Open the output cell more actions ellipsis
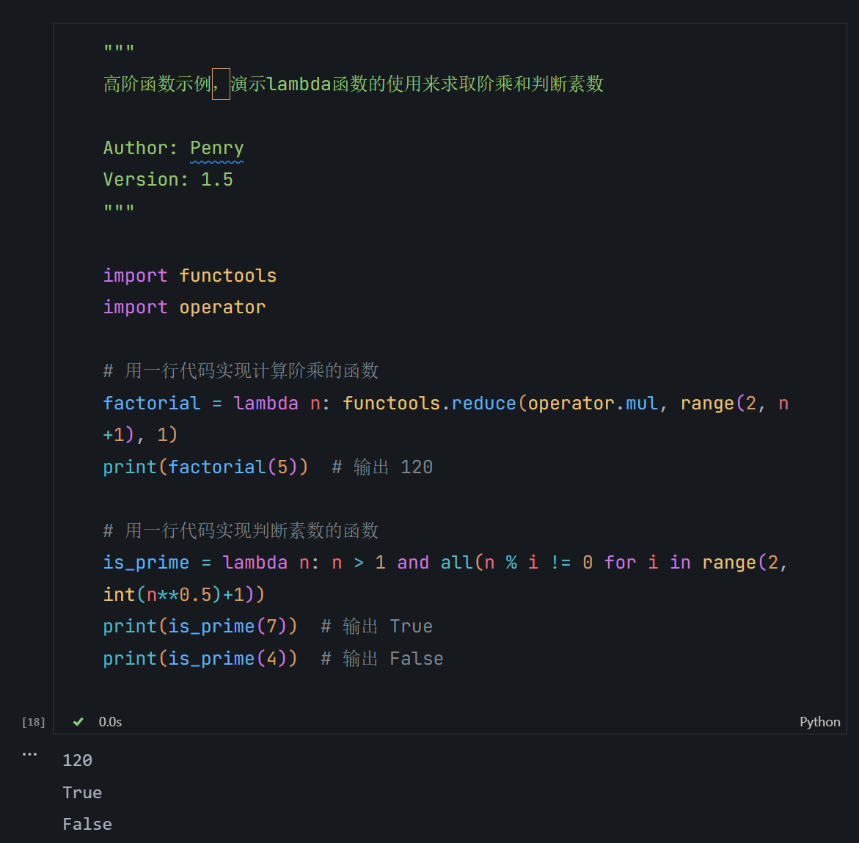The image size is (859, 843). click(x=29, y=754)
